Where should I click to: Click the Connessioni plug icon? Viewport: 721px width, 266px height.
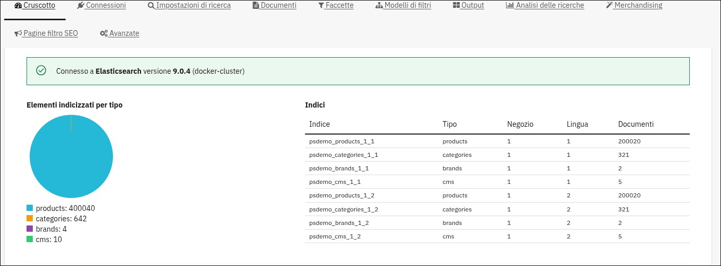click(80, 6)
